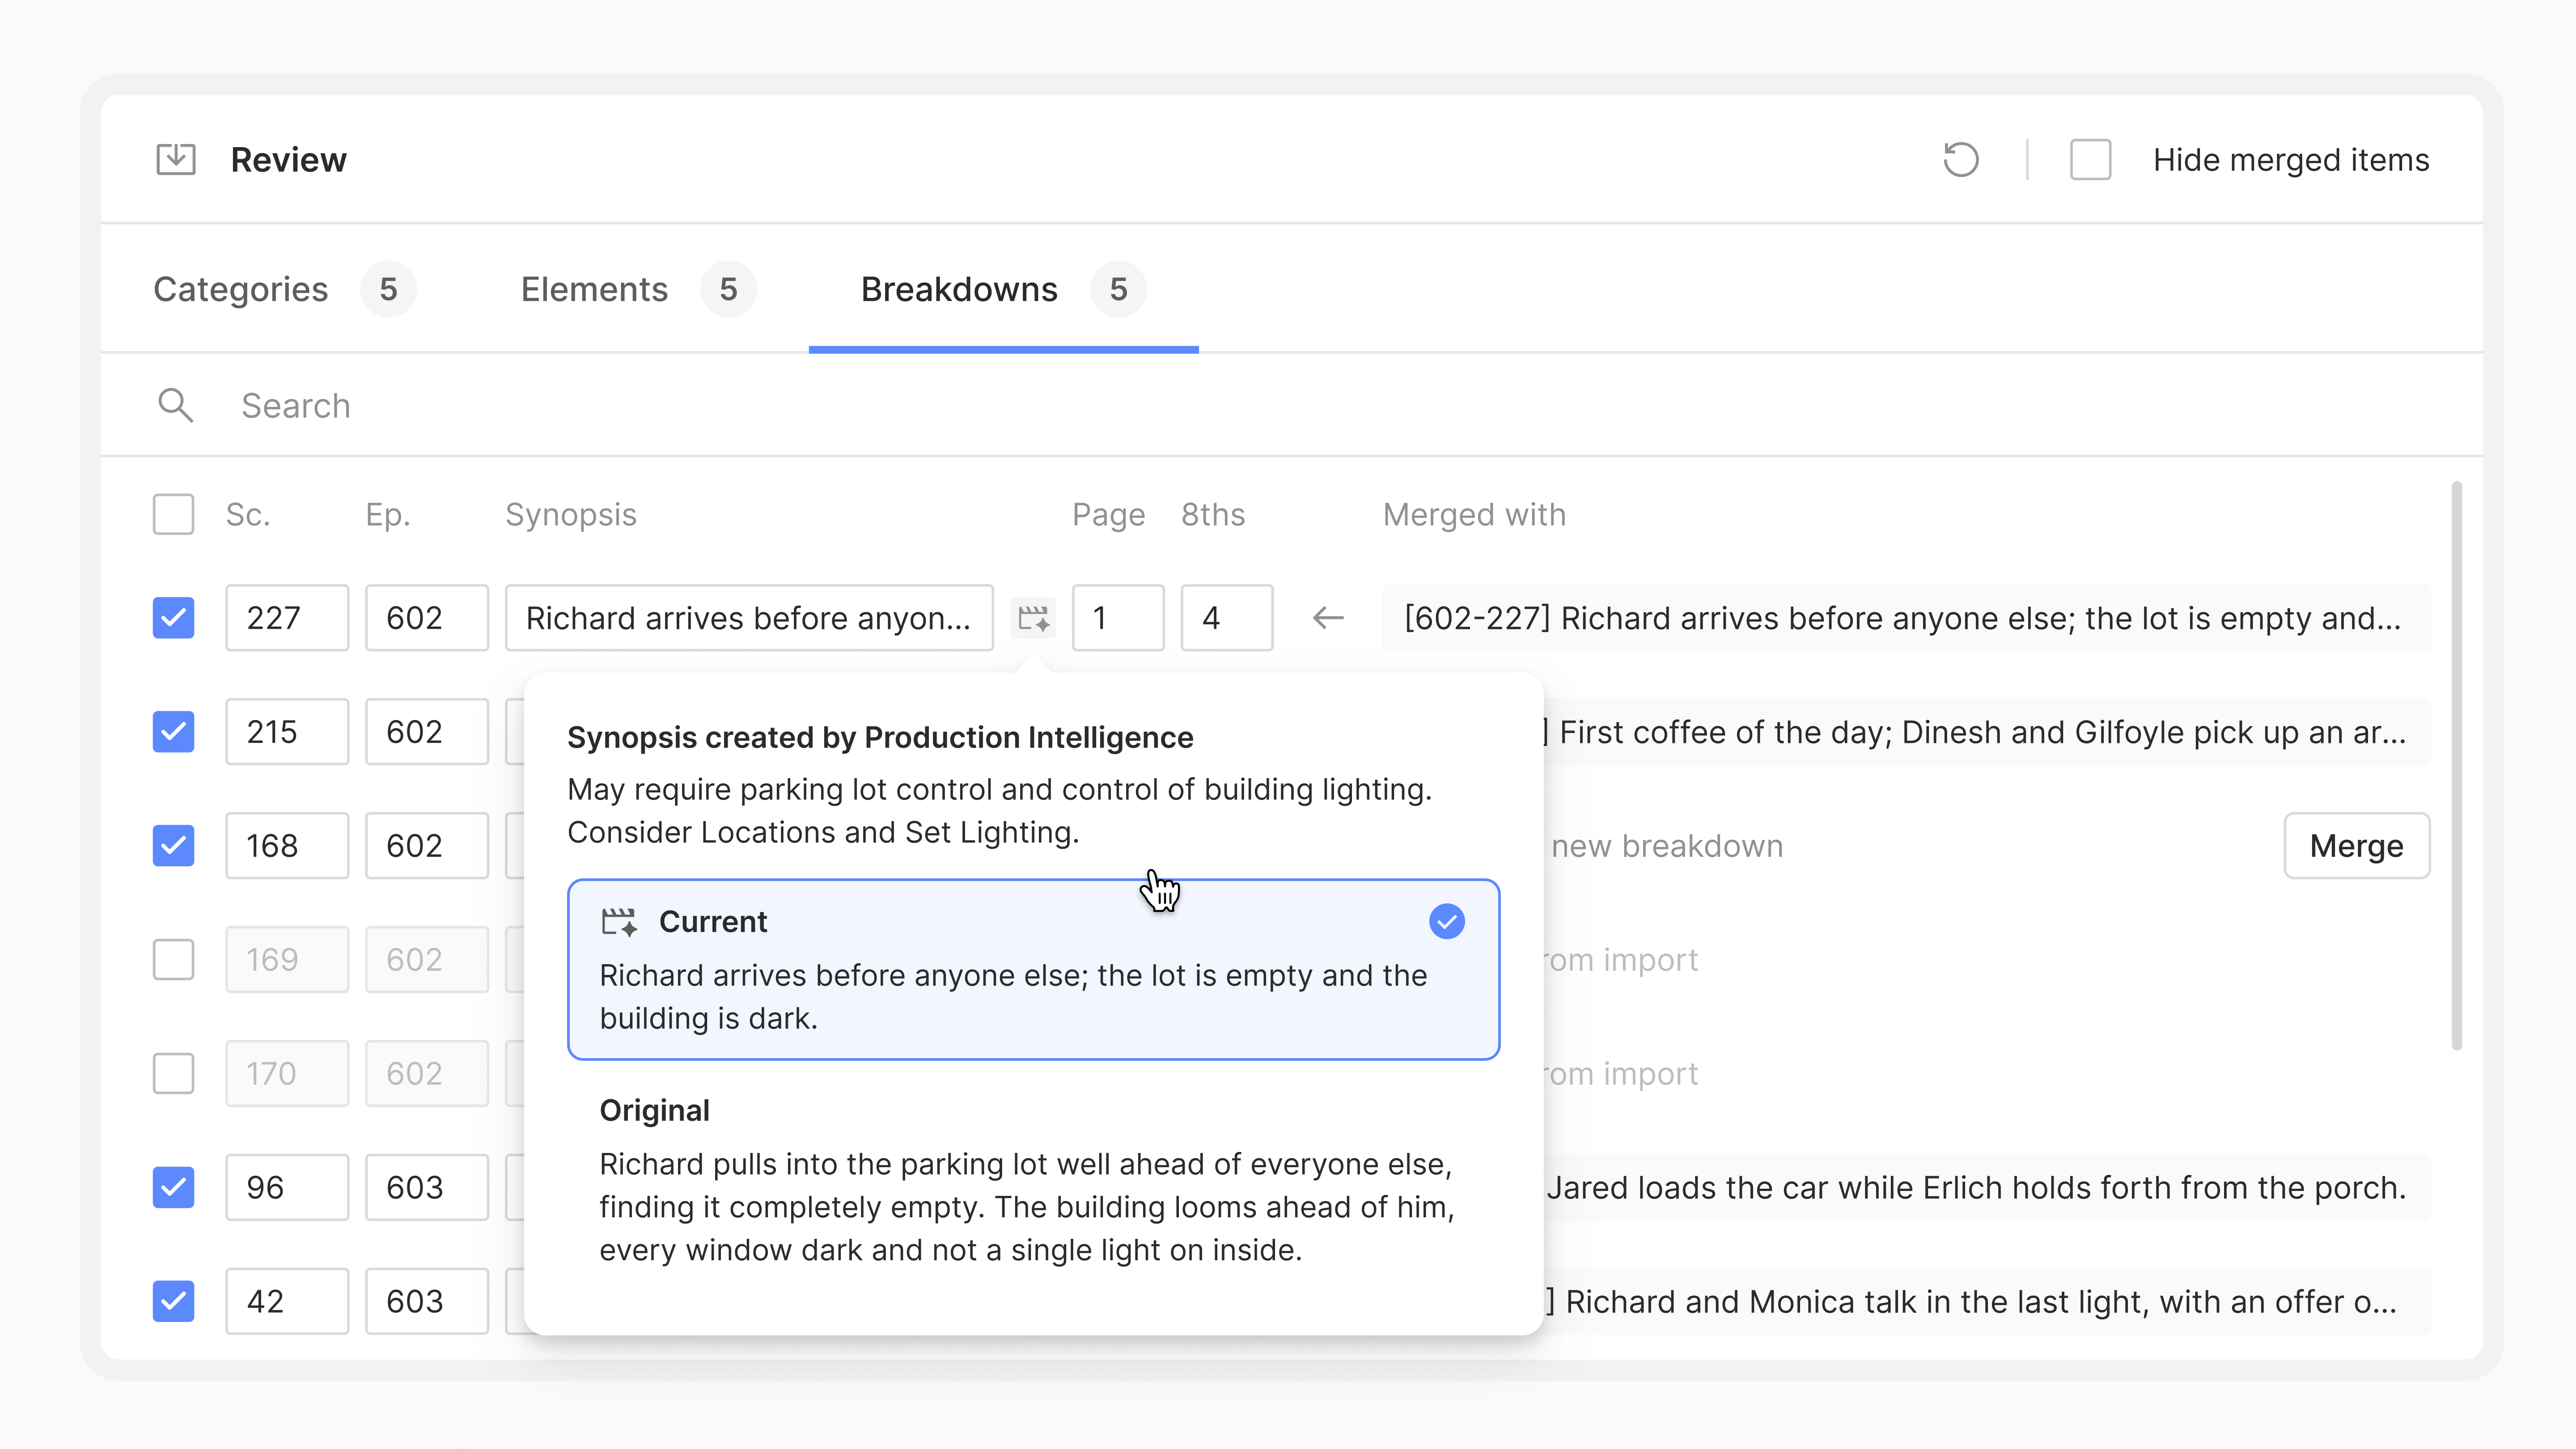Click episode field 602 in row 215
This screenshot has height=1449, width=2576.
pyautogui.click(x=427, y=732)
